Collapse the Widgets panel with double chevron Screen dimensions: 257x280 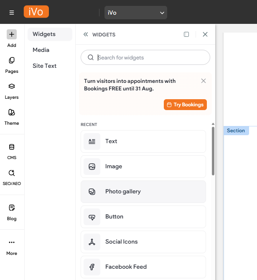tap(86, 35)
